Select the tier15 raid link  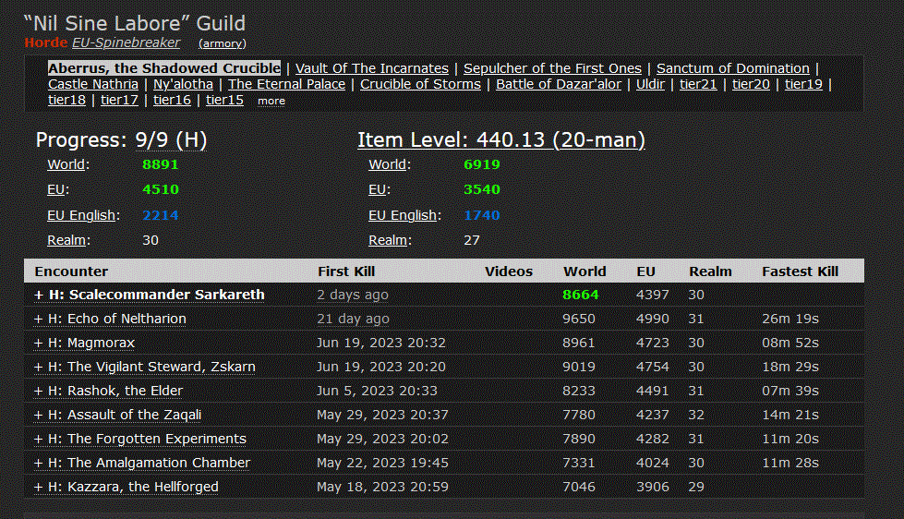click(x=224, y=100)
